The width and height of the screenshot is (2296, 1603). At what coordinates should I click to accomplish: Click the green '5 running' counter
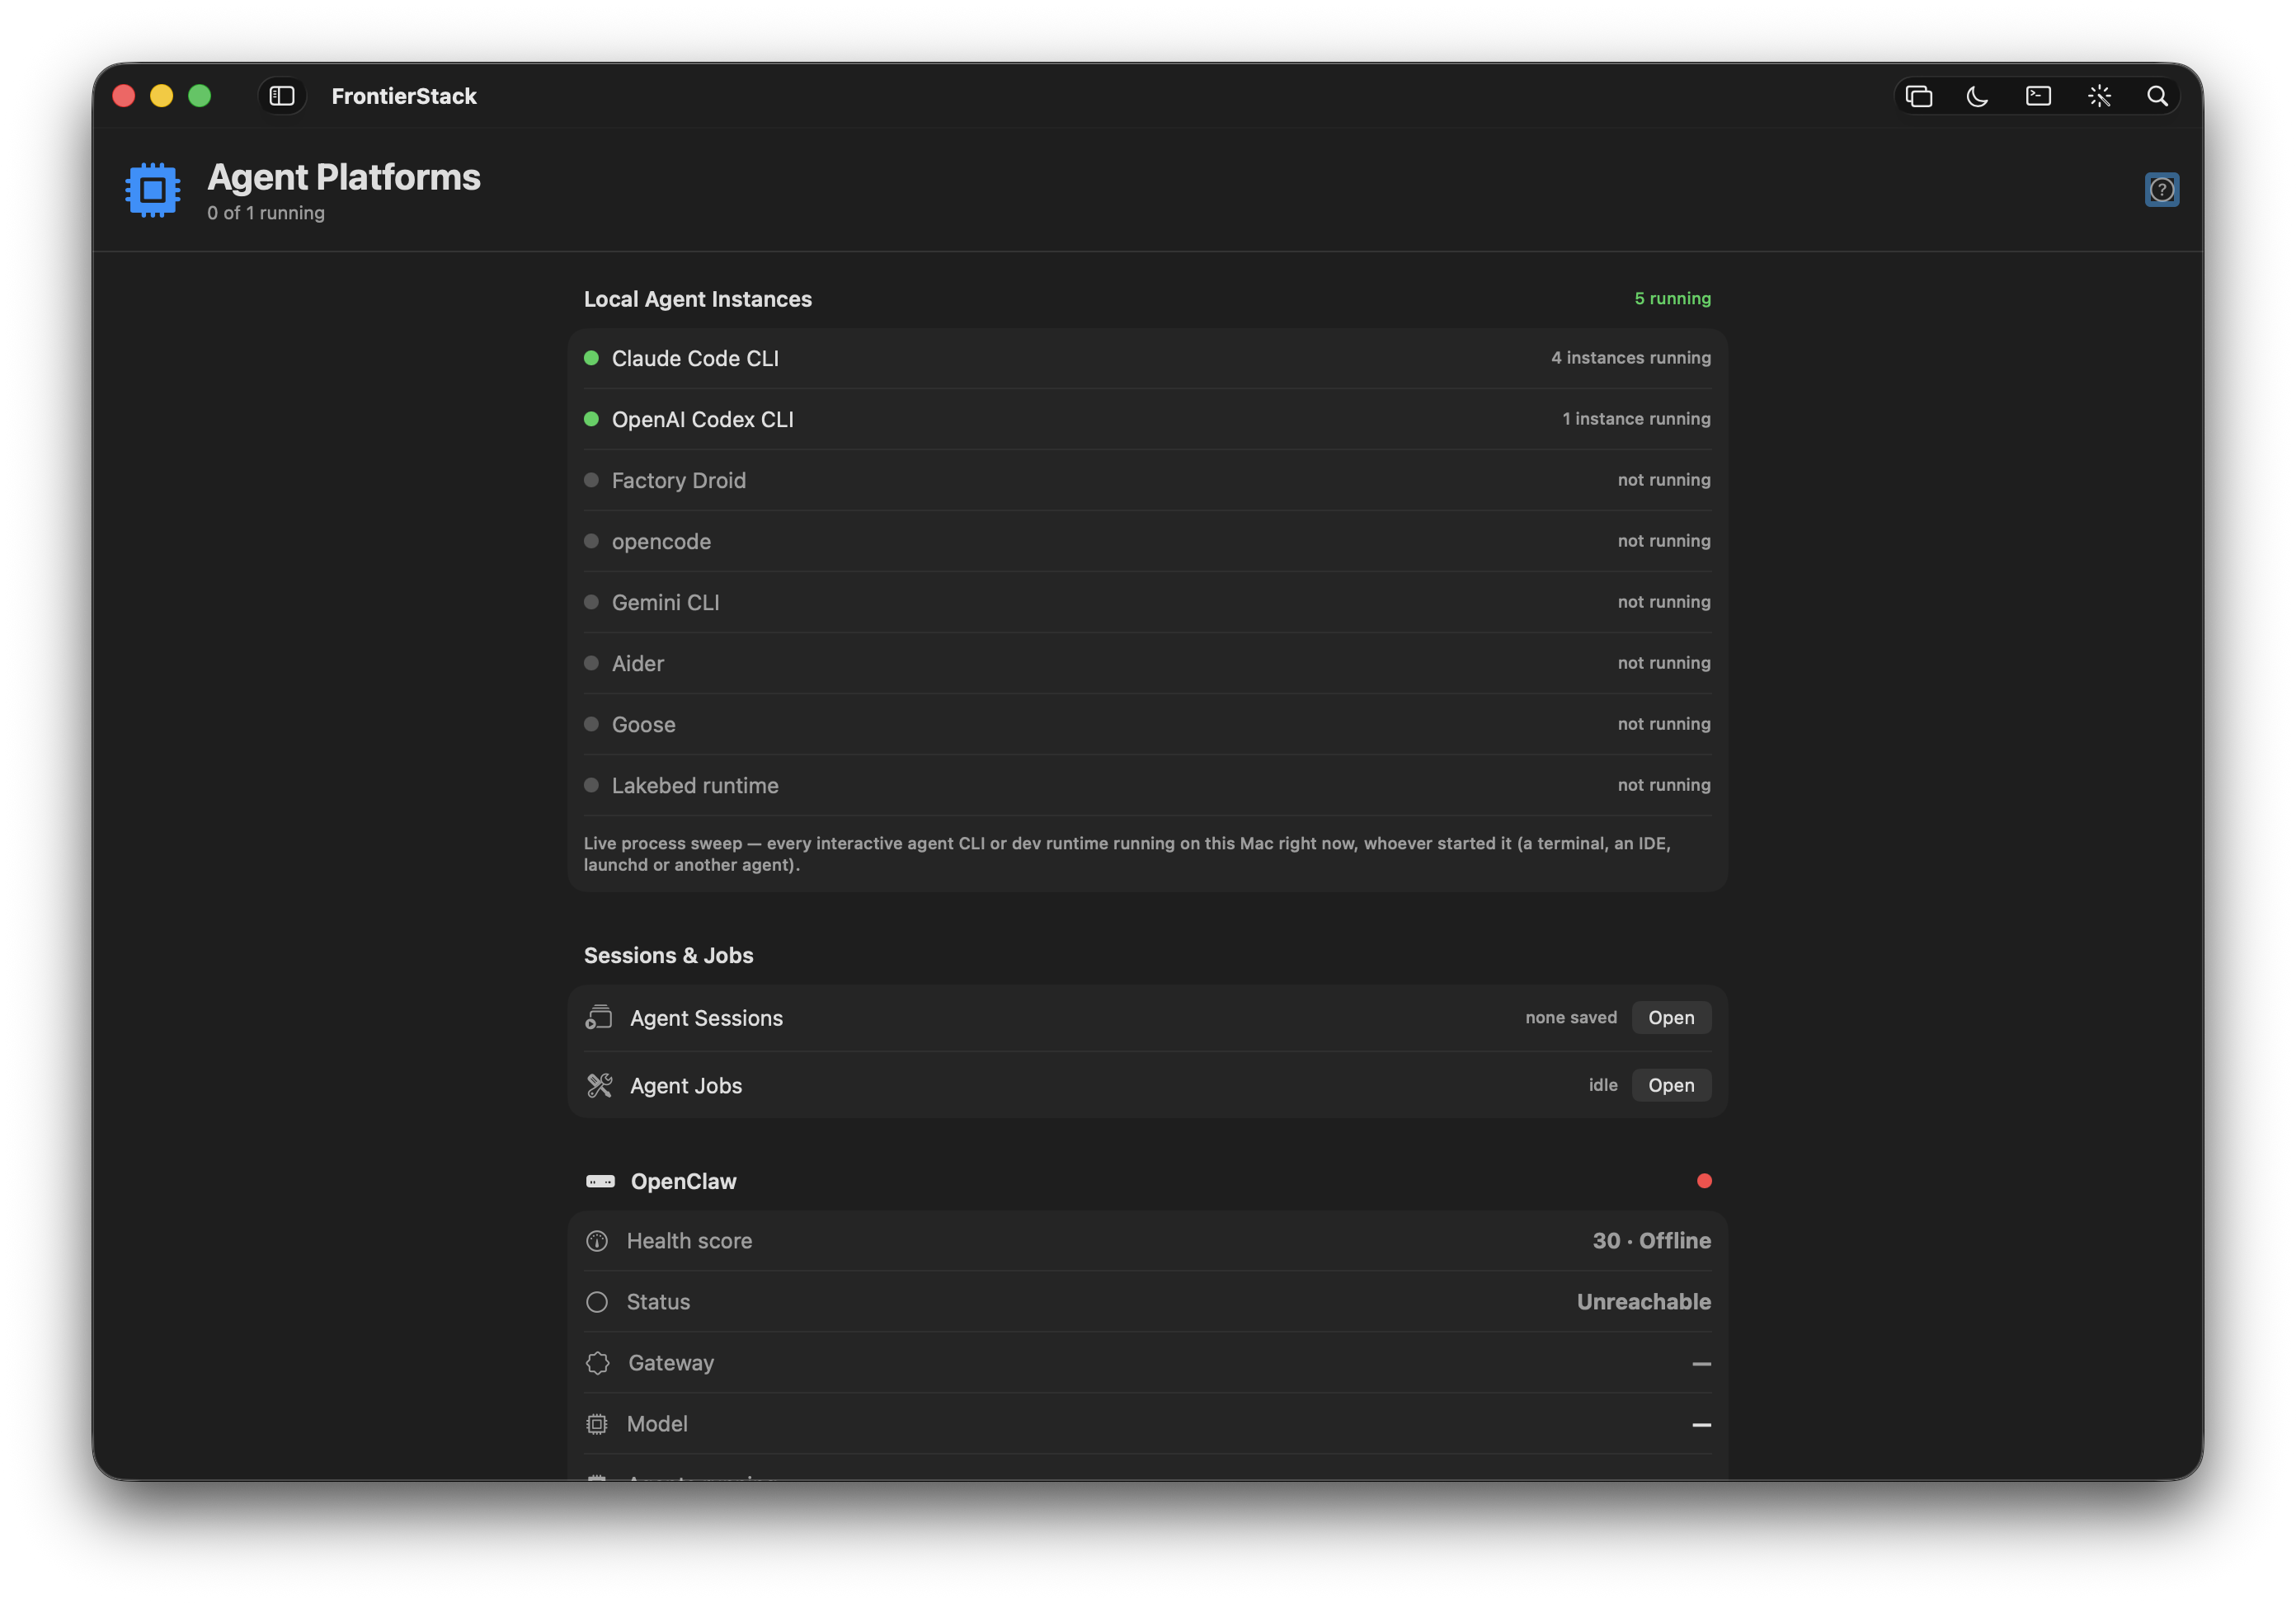pyautogui.click(x=1672, y=298)
